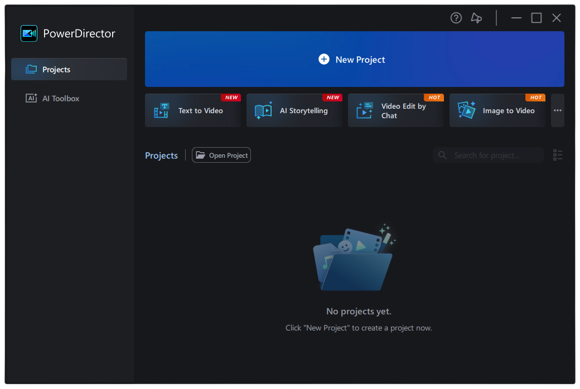
Task: Maximize the PowerDirector window
Action: coord(536,18)
